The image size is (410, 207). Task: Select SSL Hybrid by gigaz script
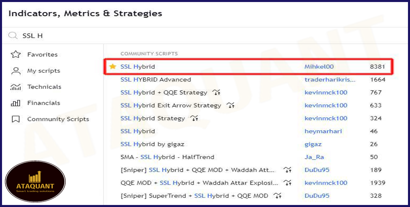[152, 144]
